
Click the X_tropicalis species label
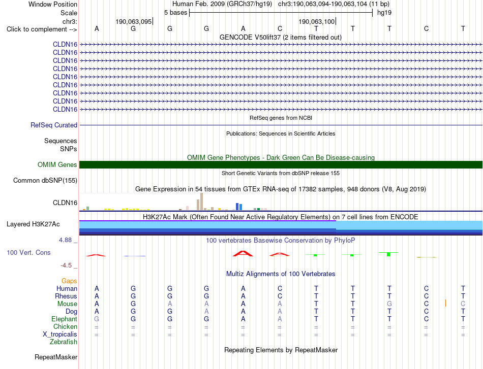pos(60,334)
